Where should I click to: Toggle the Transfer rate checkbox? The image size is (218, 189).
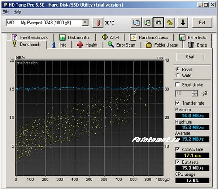coord(177,103)
